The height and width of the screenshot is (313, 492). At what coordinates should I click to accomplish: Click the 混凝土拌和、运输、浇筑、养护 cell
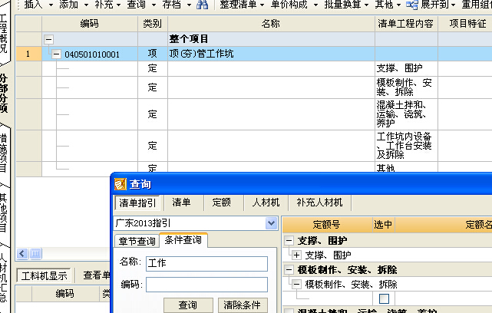[x=406, y=114]
